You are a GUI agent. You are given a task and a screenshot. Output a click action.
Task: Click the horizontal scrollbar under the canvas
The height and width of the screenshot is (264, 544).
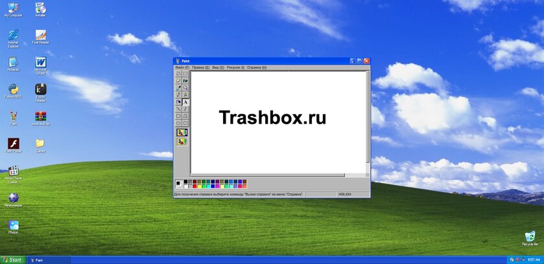tap(268, 175)
